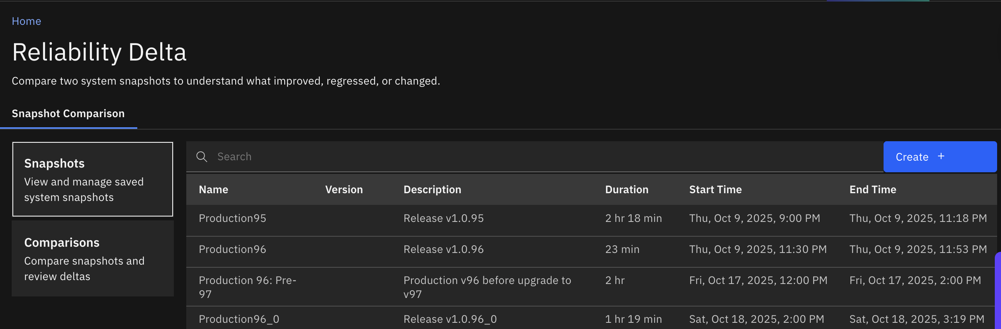Select the Production96 snapshot name
1001x329 pixels.
pos(233,249)
